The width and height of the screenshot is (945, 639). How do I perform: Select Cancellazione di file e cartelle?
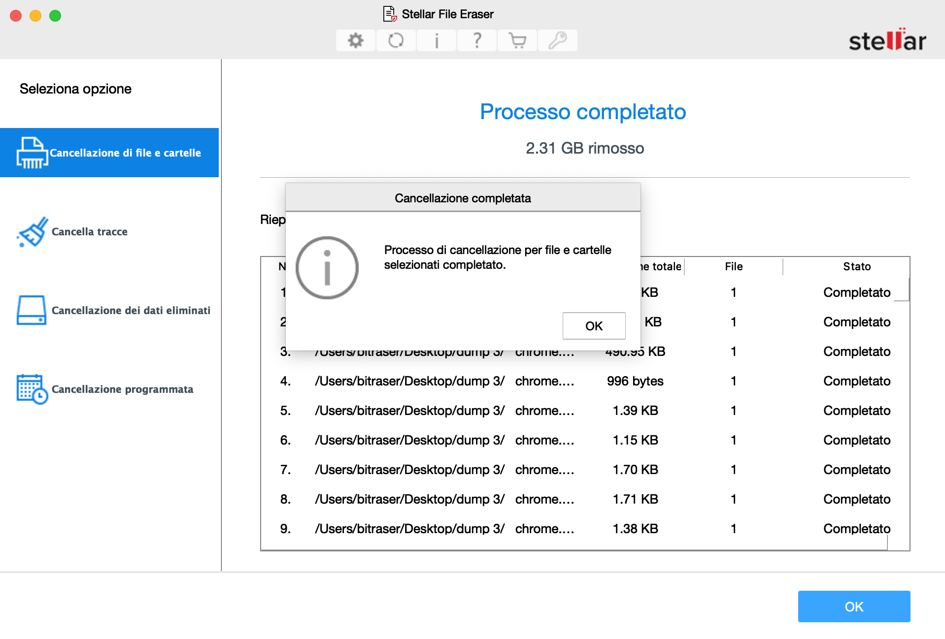click(x=109, y=153)
